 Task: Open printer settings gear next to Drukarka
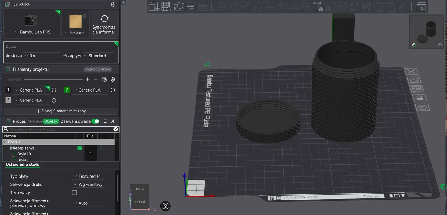tap(113, 4)
